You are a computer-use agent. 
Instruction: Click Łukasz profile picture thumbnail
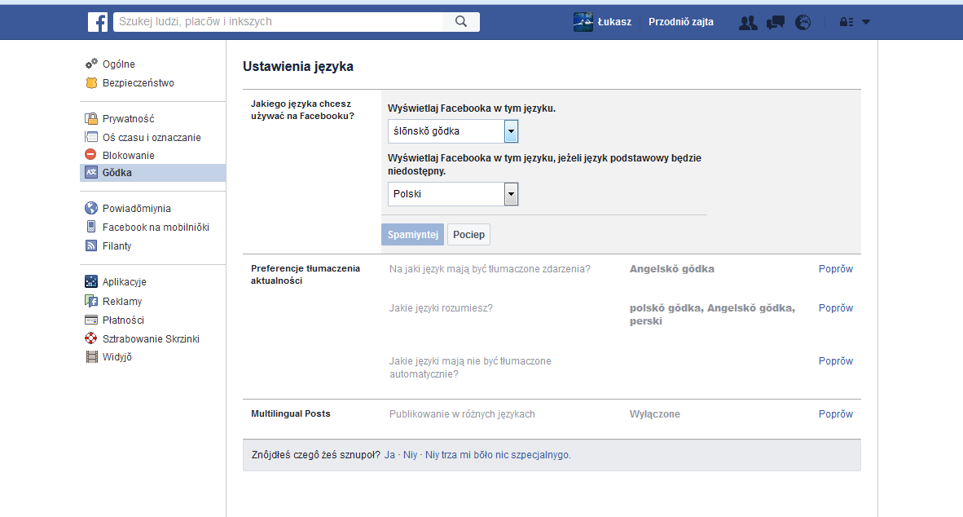point(583,21)
